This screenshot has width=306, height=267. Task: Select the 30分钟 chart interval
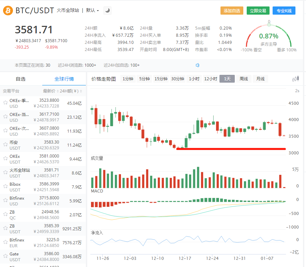point(178,79)
